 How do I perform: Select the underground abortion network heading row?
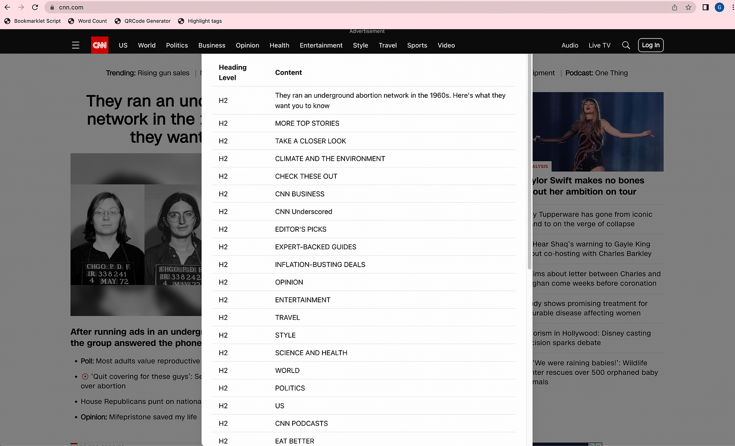pyautogui.click(x=363, y=100)
